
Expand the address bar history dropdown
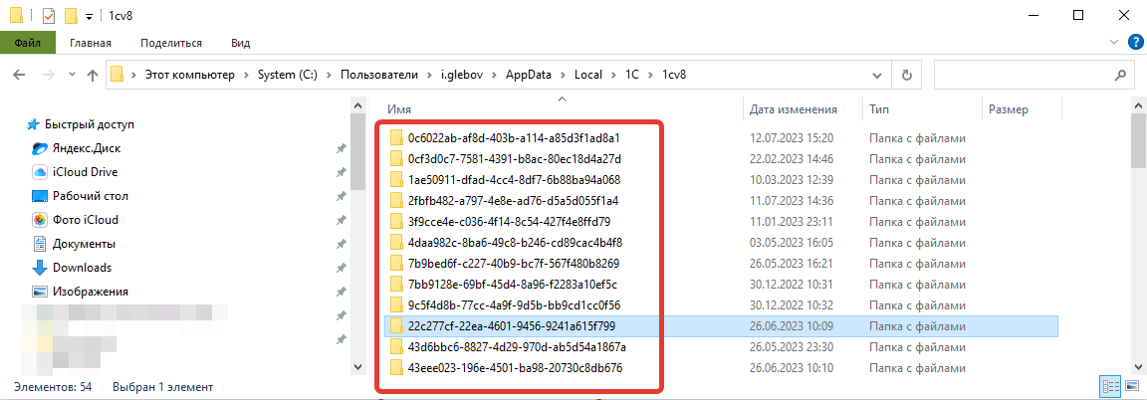[878, 75]
